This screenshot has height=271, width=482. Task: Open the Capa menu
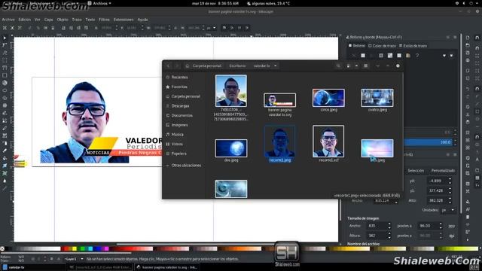(x=48, y=20)
